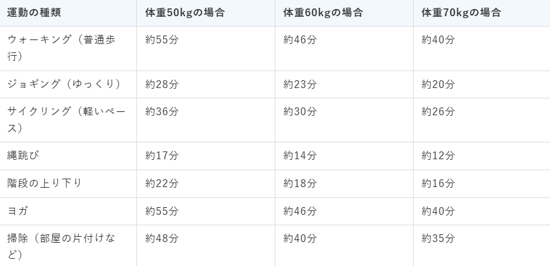Image resolution: width=550 pixels, height=266 pixels.
Task: Select the 体重50kgの場合 header cell
Action: coord(185,13)
